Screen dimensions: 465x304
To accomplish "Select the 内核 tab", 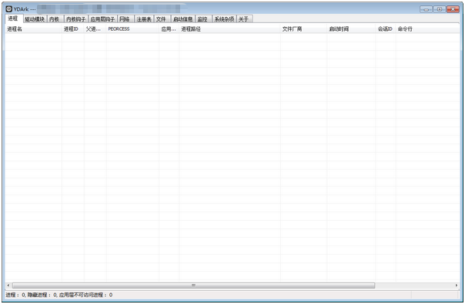I will tap(55, 19).
